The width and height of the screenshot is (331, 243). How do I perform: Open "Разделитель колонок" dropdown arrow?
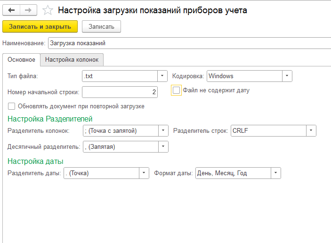click(x=163, y=131)
